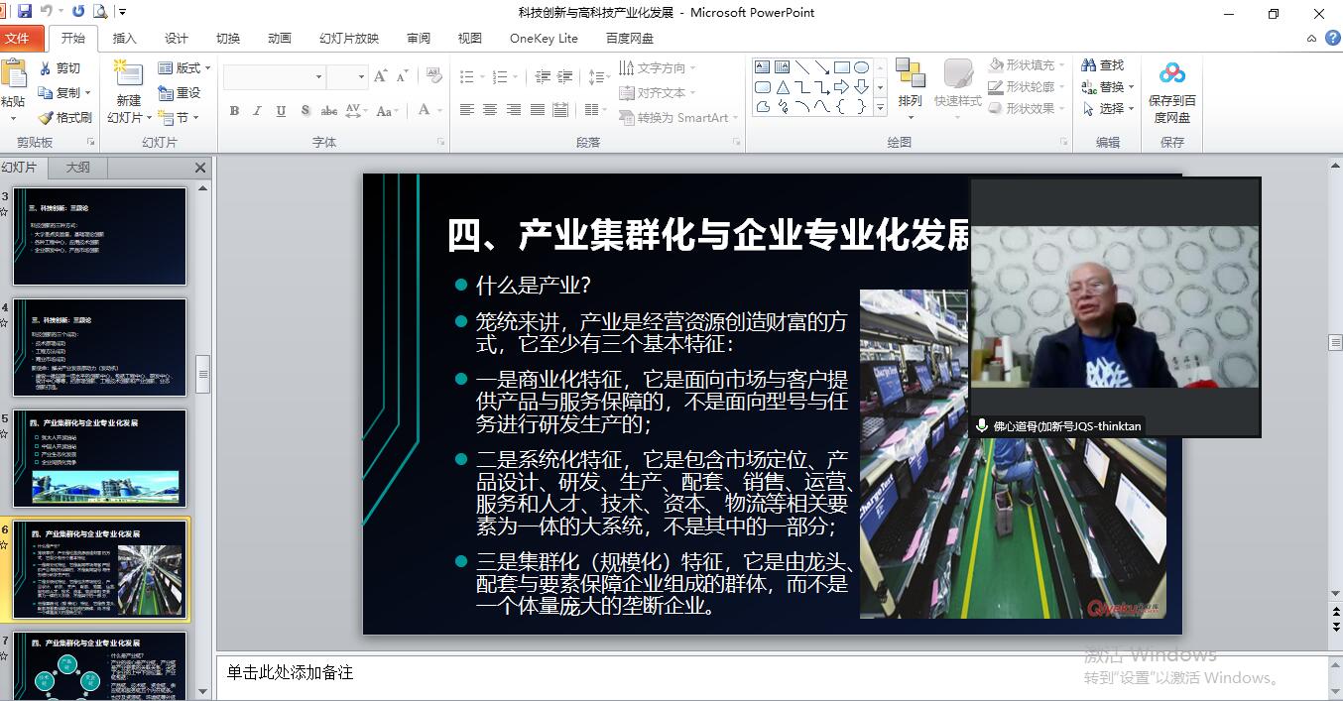Toggle Bold text formatting
1343x701 pixels.
coord(234,111)
